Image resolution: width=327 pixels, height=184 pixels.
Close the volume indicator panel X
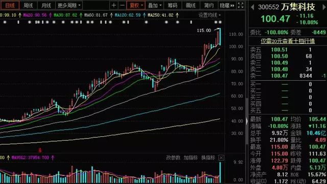(x=221, y=158)
